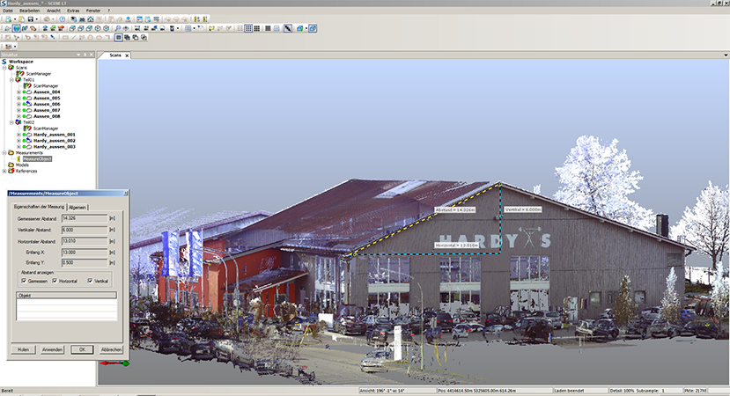Toggle the highlighted globe view button
The image size is (730, 396).
17,28
